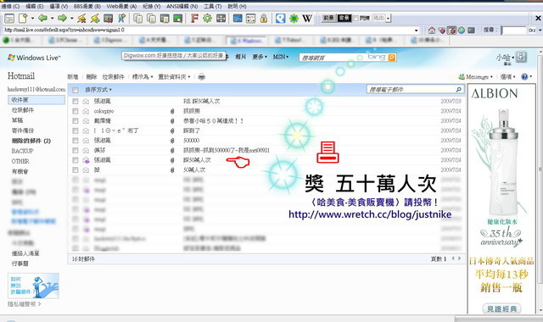Click the orange Bing search button
The height and width of the screenshot is (322, 543).
pyautogui.click(x=392, y=58)
